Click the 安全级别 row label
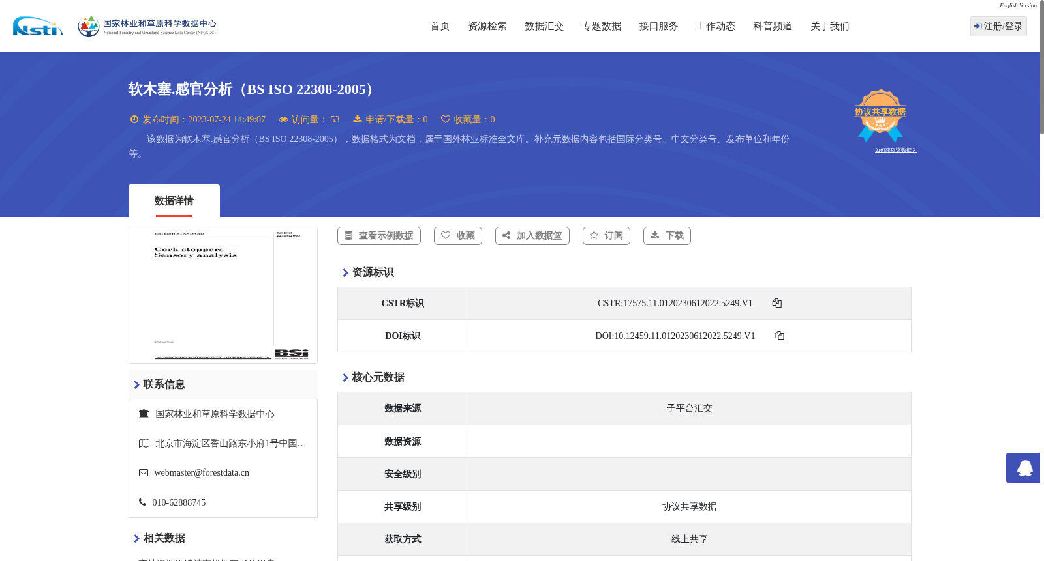The image size is (1044, 561). click(403, 474)
